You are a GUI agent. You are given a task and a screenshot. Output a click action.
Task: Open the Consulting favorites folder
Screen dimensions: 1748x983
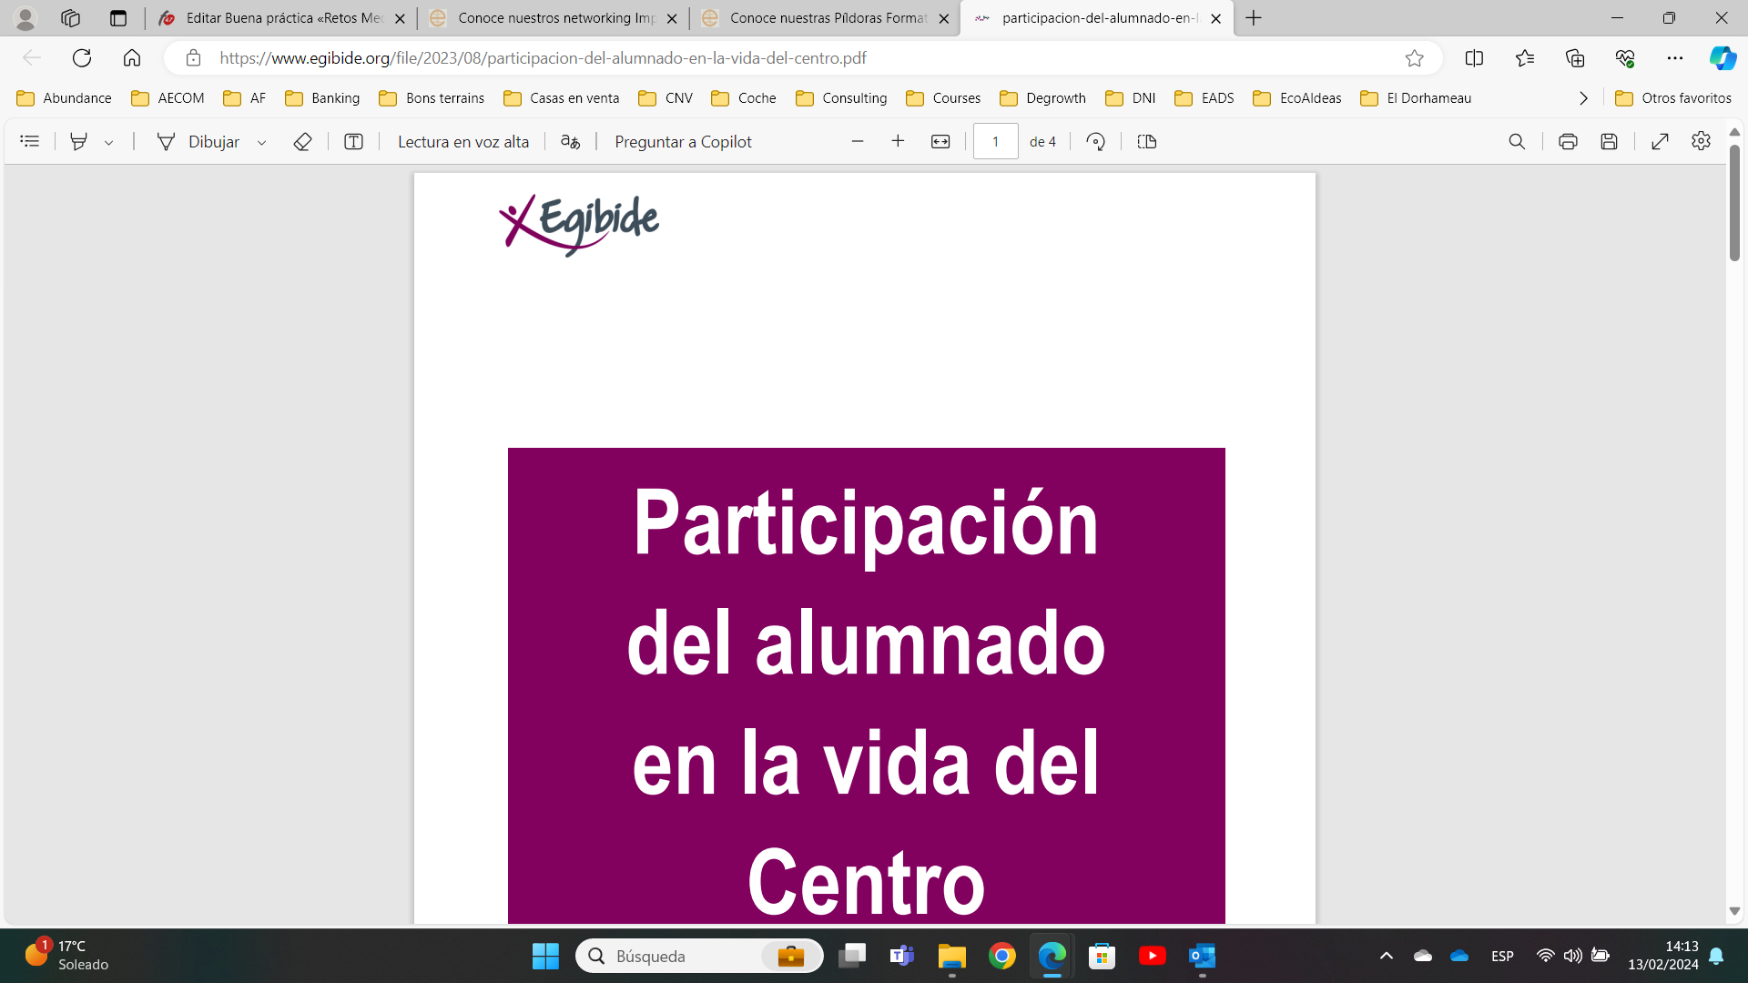[841, 98]
